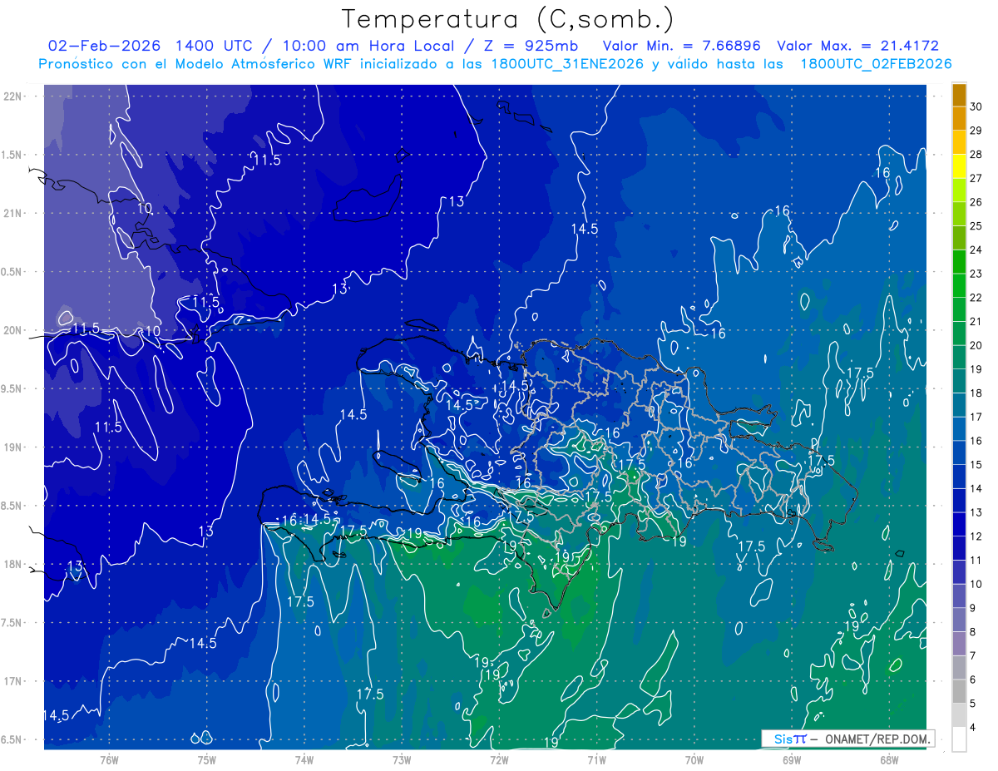Click the "72W" longitude axis label
998x771 pixels.
499,759
